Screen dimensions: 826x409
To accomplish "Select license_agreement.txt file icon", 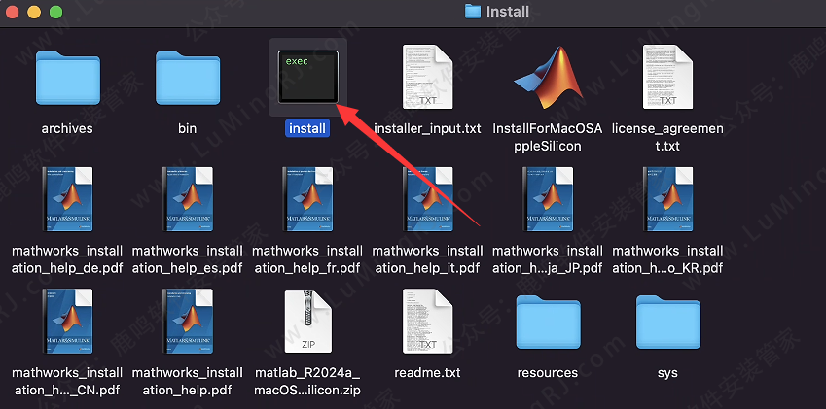I will pos(667,77).
